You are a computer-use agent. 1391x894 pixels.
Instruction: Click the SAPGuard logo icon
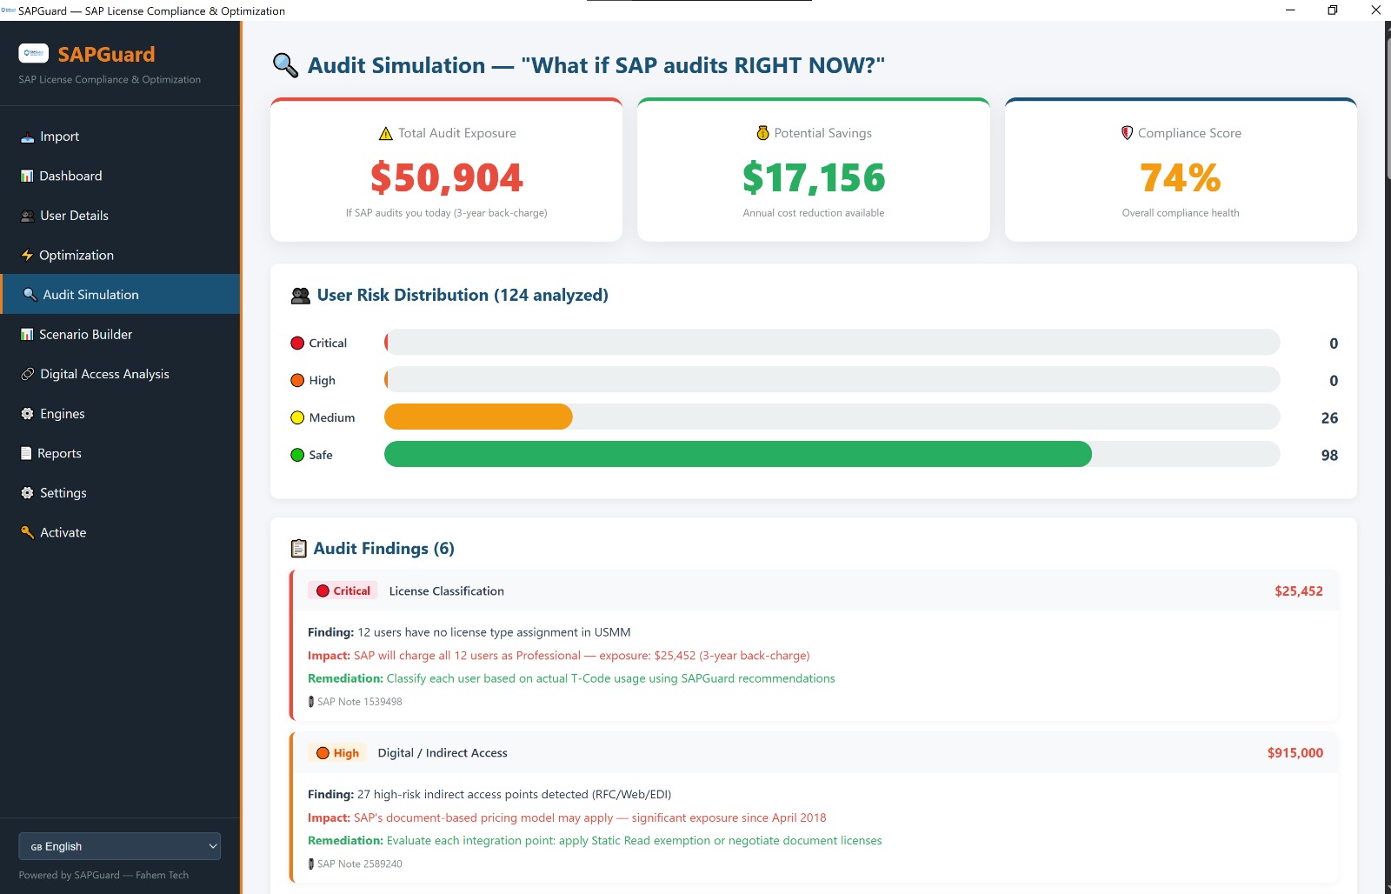point(33,54)
